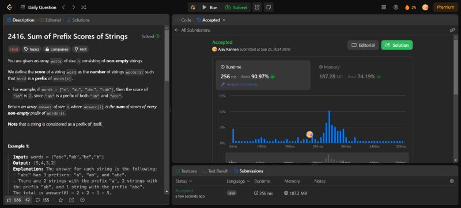Close the Accepted tab

[x=224, y=20]
